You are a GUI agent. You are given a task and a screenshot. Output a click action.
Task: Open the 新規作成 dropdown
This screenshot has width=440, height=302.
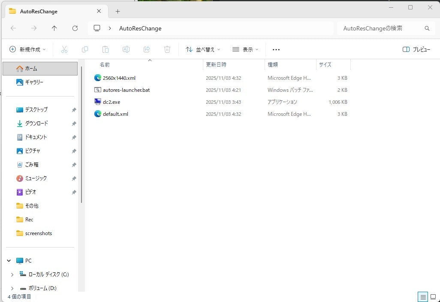(x=27, y=49)
